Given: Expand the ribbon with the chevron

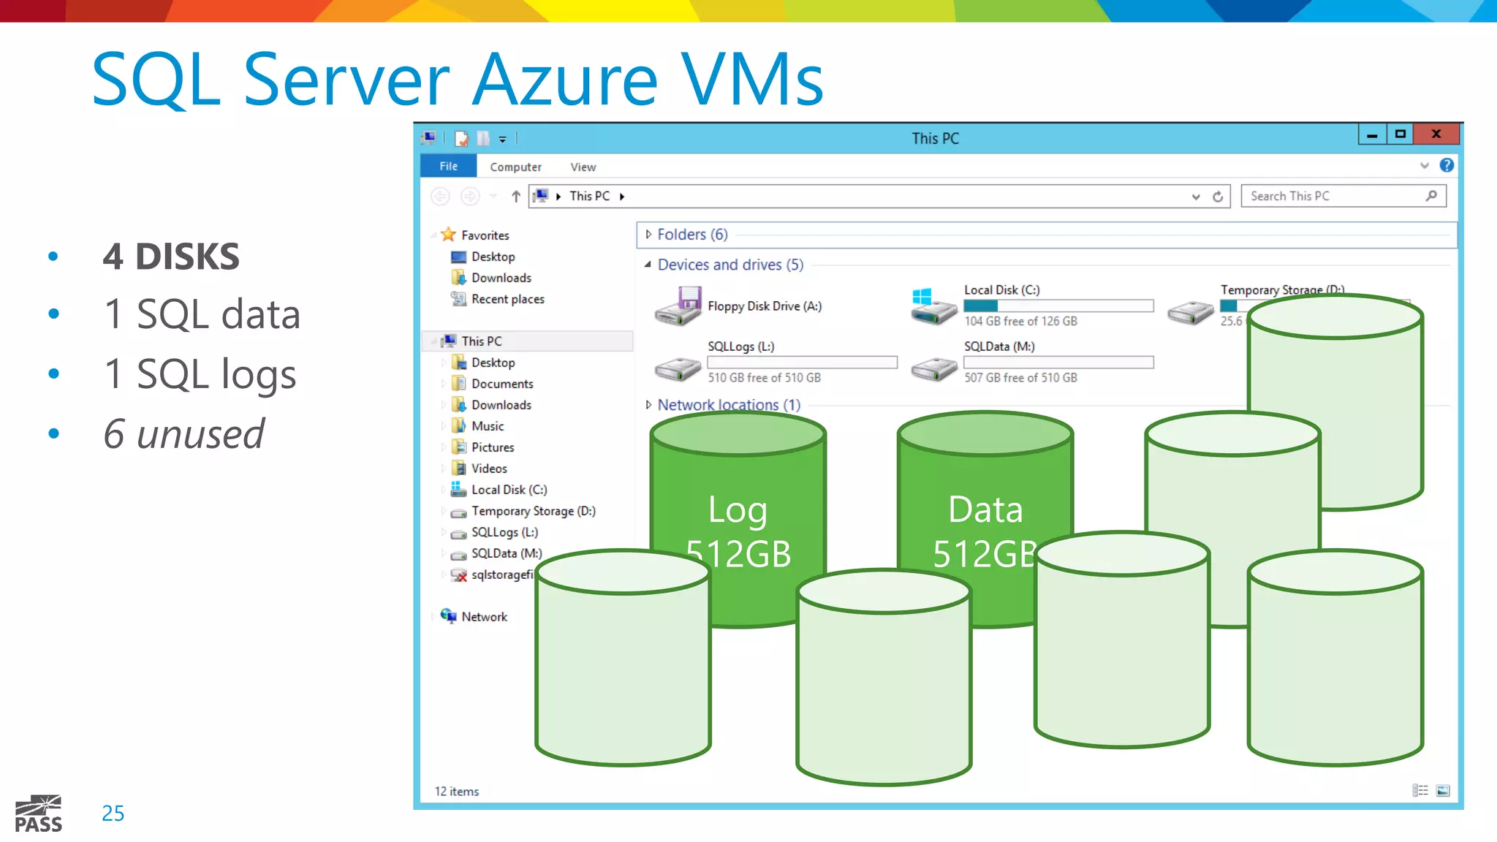Looking at the screenshot, I should click(1424, 165).
